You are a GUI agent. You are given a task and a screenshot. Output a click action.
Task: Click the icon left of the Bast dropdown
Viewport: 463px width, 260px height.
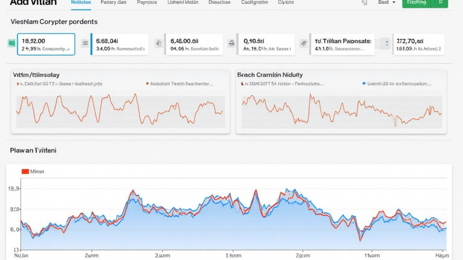[364, 3]
